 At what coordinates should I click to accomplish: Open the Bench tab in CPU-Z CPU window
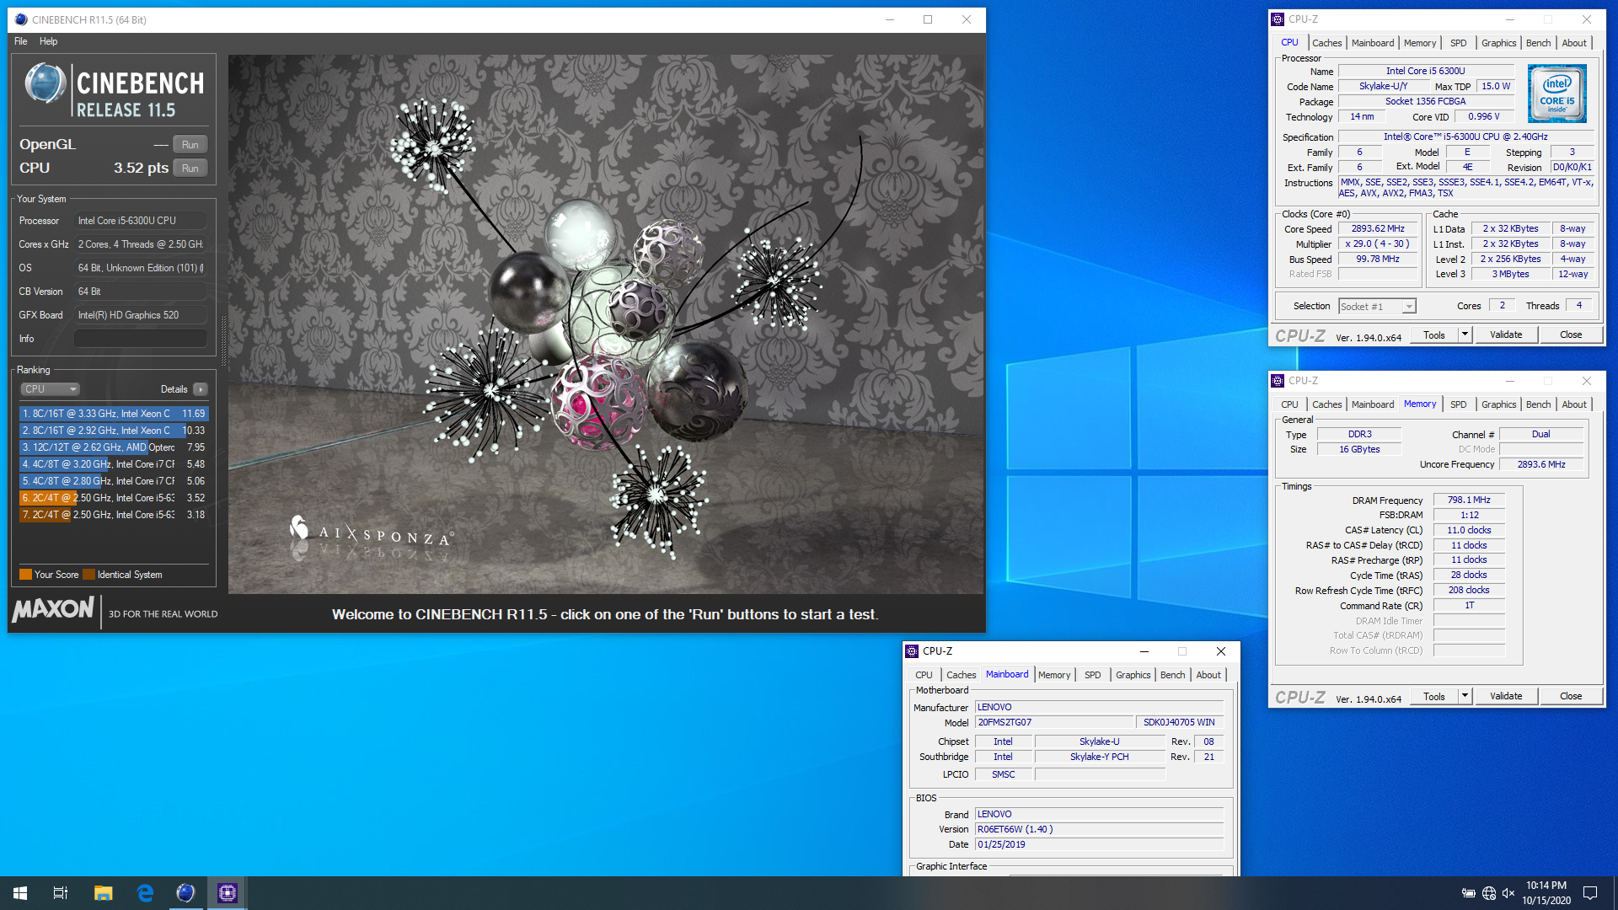[1538, 43]
